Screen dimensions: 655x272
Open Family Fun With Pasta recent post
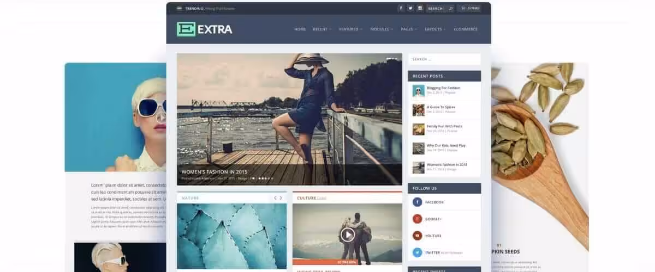pos(444,126)
